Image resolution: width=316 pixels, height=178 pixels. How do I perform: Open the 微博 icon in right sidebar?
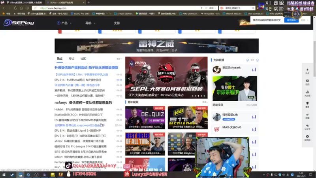click(x=307, y=116)
